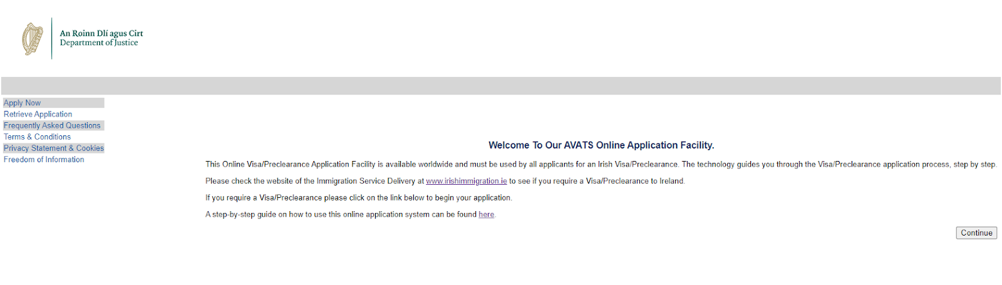Click the paragraph starting 'This Online Visa/Preclearance Application Facility'
Screen dimensions: 1002x285
(601, 164)
